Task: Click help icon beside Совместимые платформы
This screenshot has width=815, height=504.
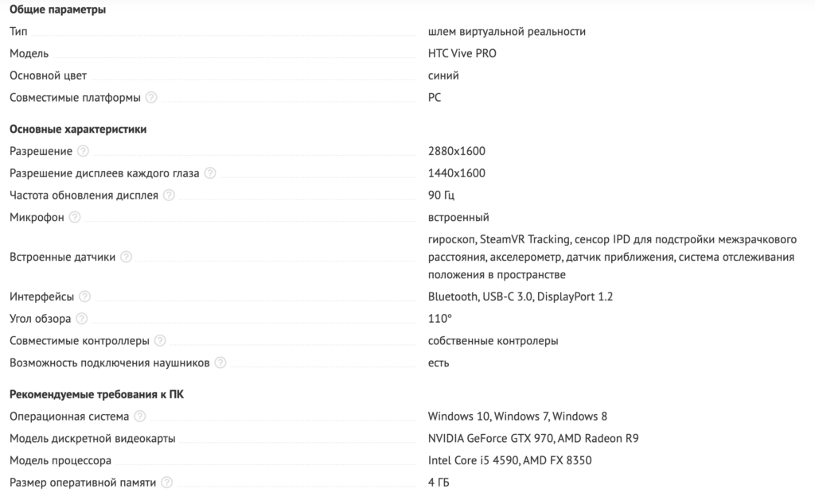Action: pyautogui.click(x=151, y=97)
